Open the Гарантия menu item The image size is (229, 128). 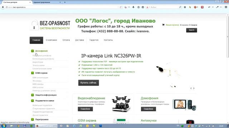94,40
